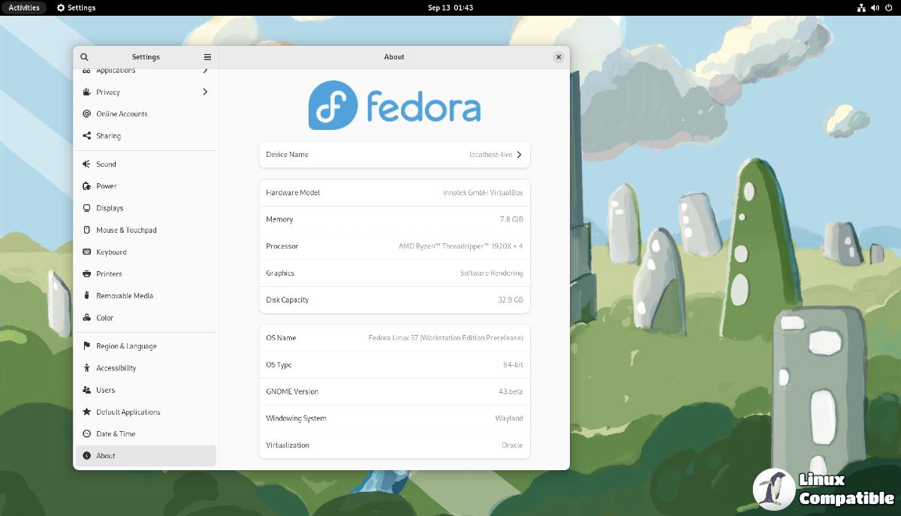This screenshot has height=516, width=901.
Task: Expand the Privacy submenu chevron
Action: tap(205, 92)
